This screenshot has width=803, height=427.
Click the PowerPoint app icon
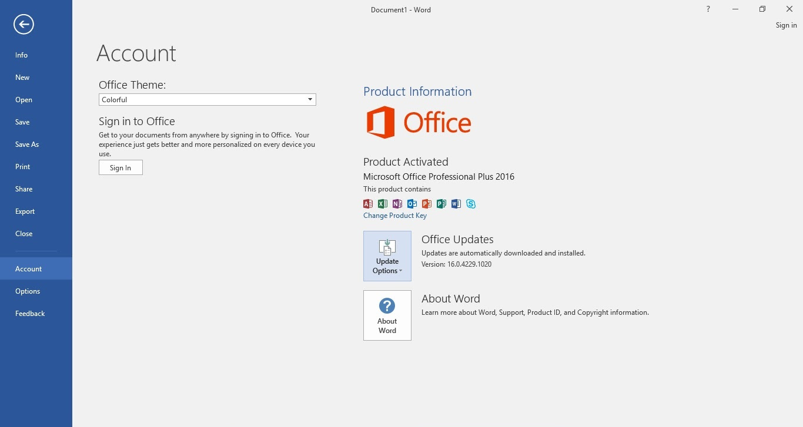[427, 204]
